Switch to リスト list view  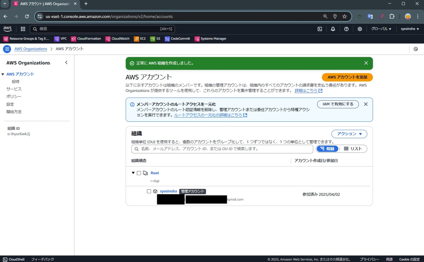click(x=353, y=149)
